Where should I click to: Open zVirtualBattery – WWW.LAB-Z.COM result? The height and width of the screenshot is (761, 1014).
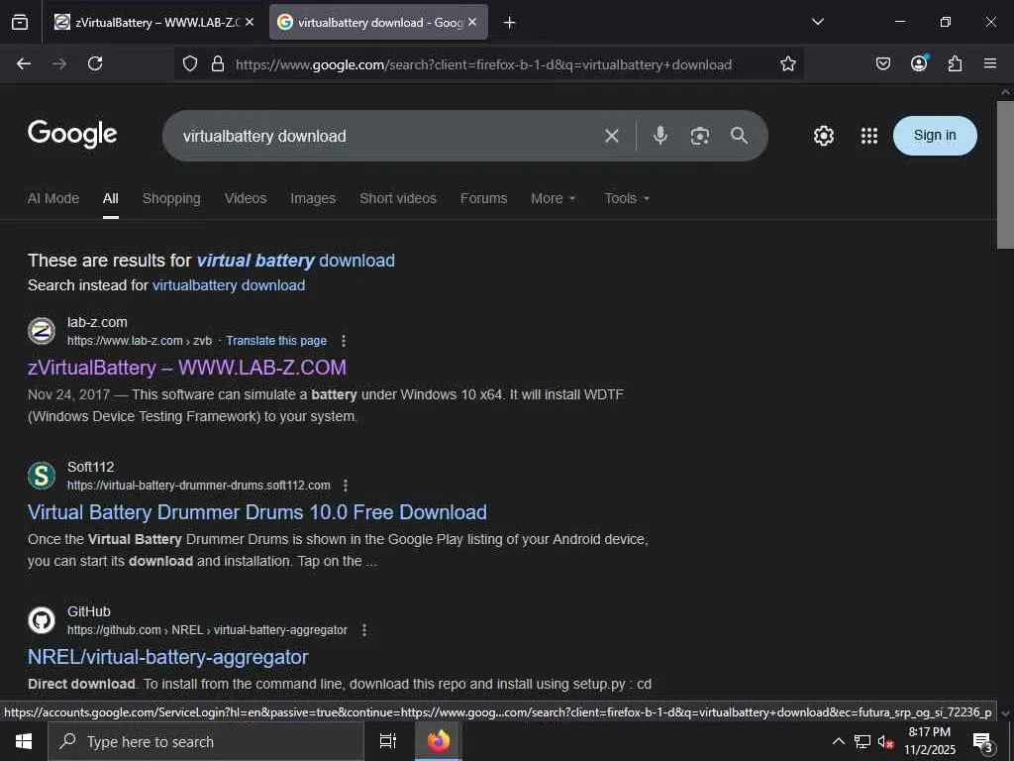[187, 368]
